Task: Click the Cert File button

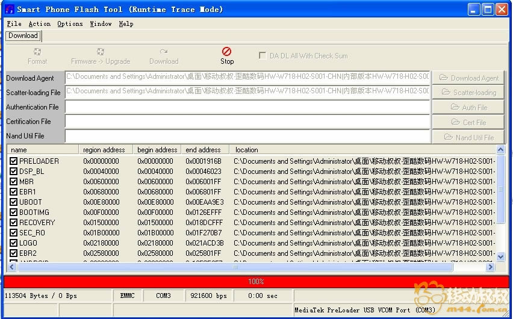Action: 468,122
